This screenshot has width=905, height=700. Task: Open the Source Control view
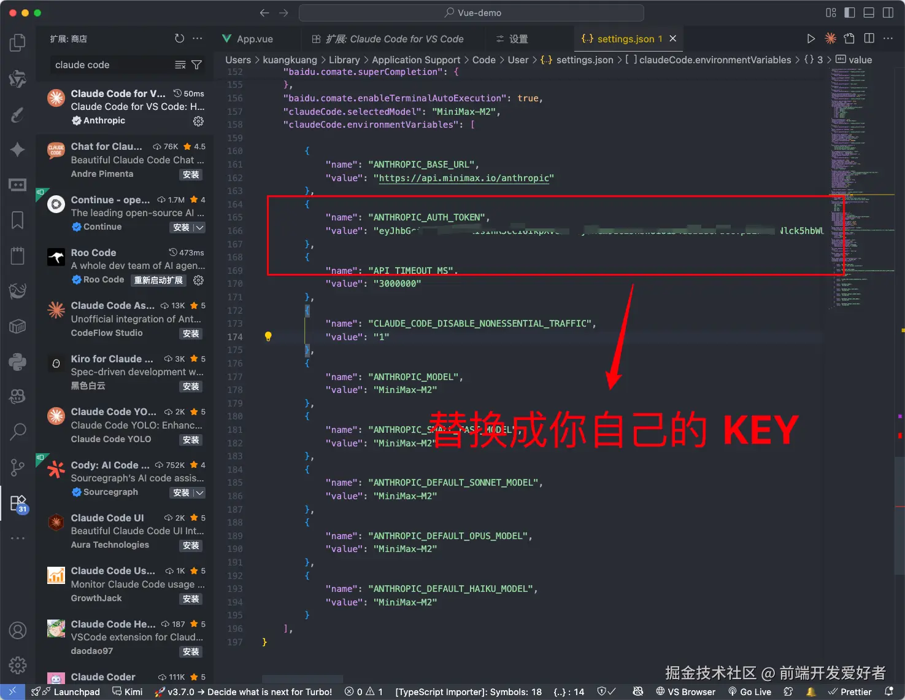18,467
